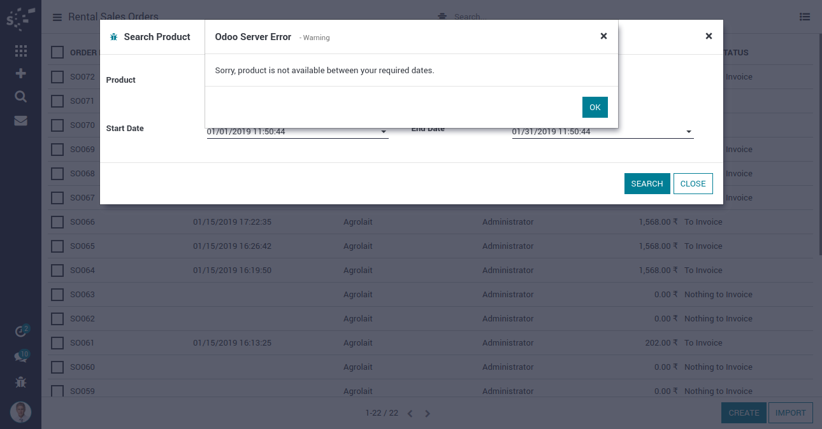Click the SEARCH button in Search Product dialog
The width and height of the screenshot is (822, 429).
pyautogui.click(x=647, y=183)
